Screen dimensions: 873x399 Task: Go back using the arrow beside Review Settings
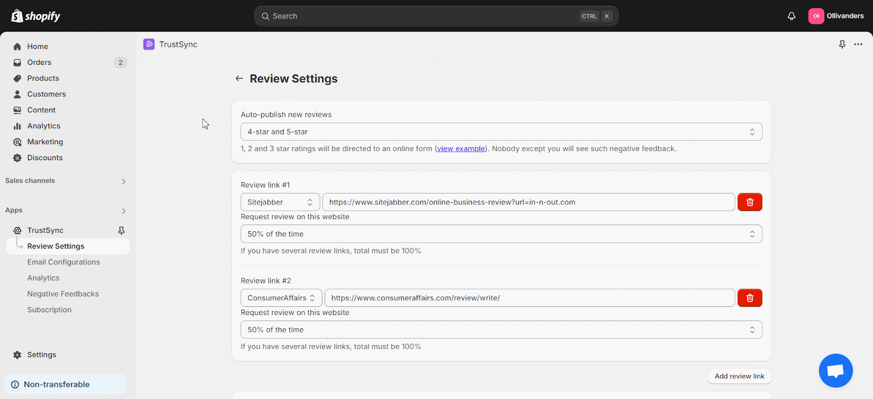click(239, 78)
